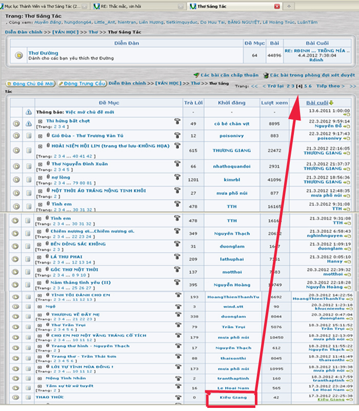The width and height of the screenshot is (359, 411).
Task: Click last-post arrow icon after 'Hansy'
Action: [347, 261]
